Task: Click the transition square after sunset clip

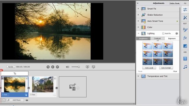Action: point(29,88)
